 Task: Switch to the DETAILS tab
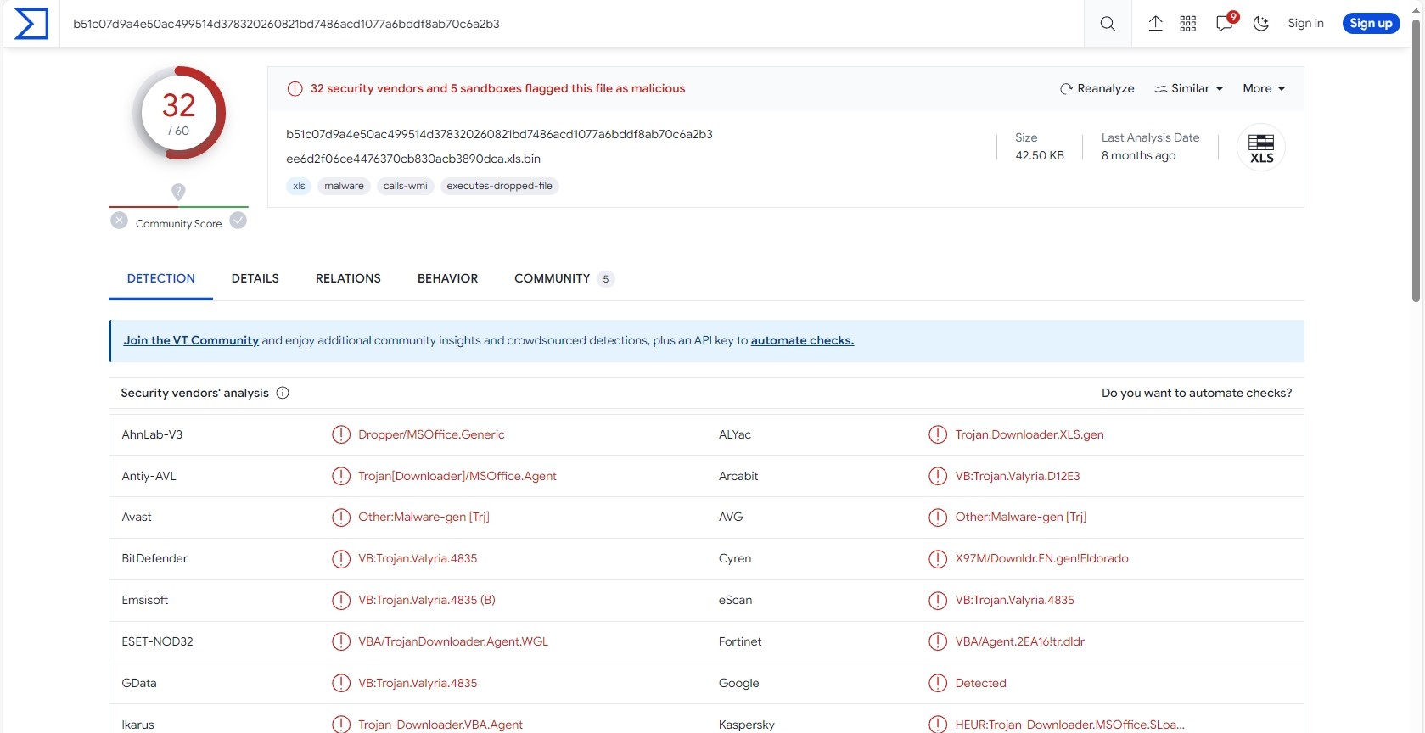click(x=255, y=278)
